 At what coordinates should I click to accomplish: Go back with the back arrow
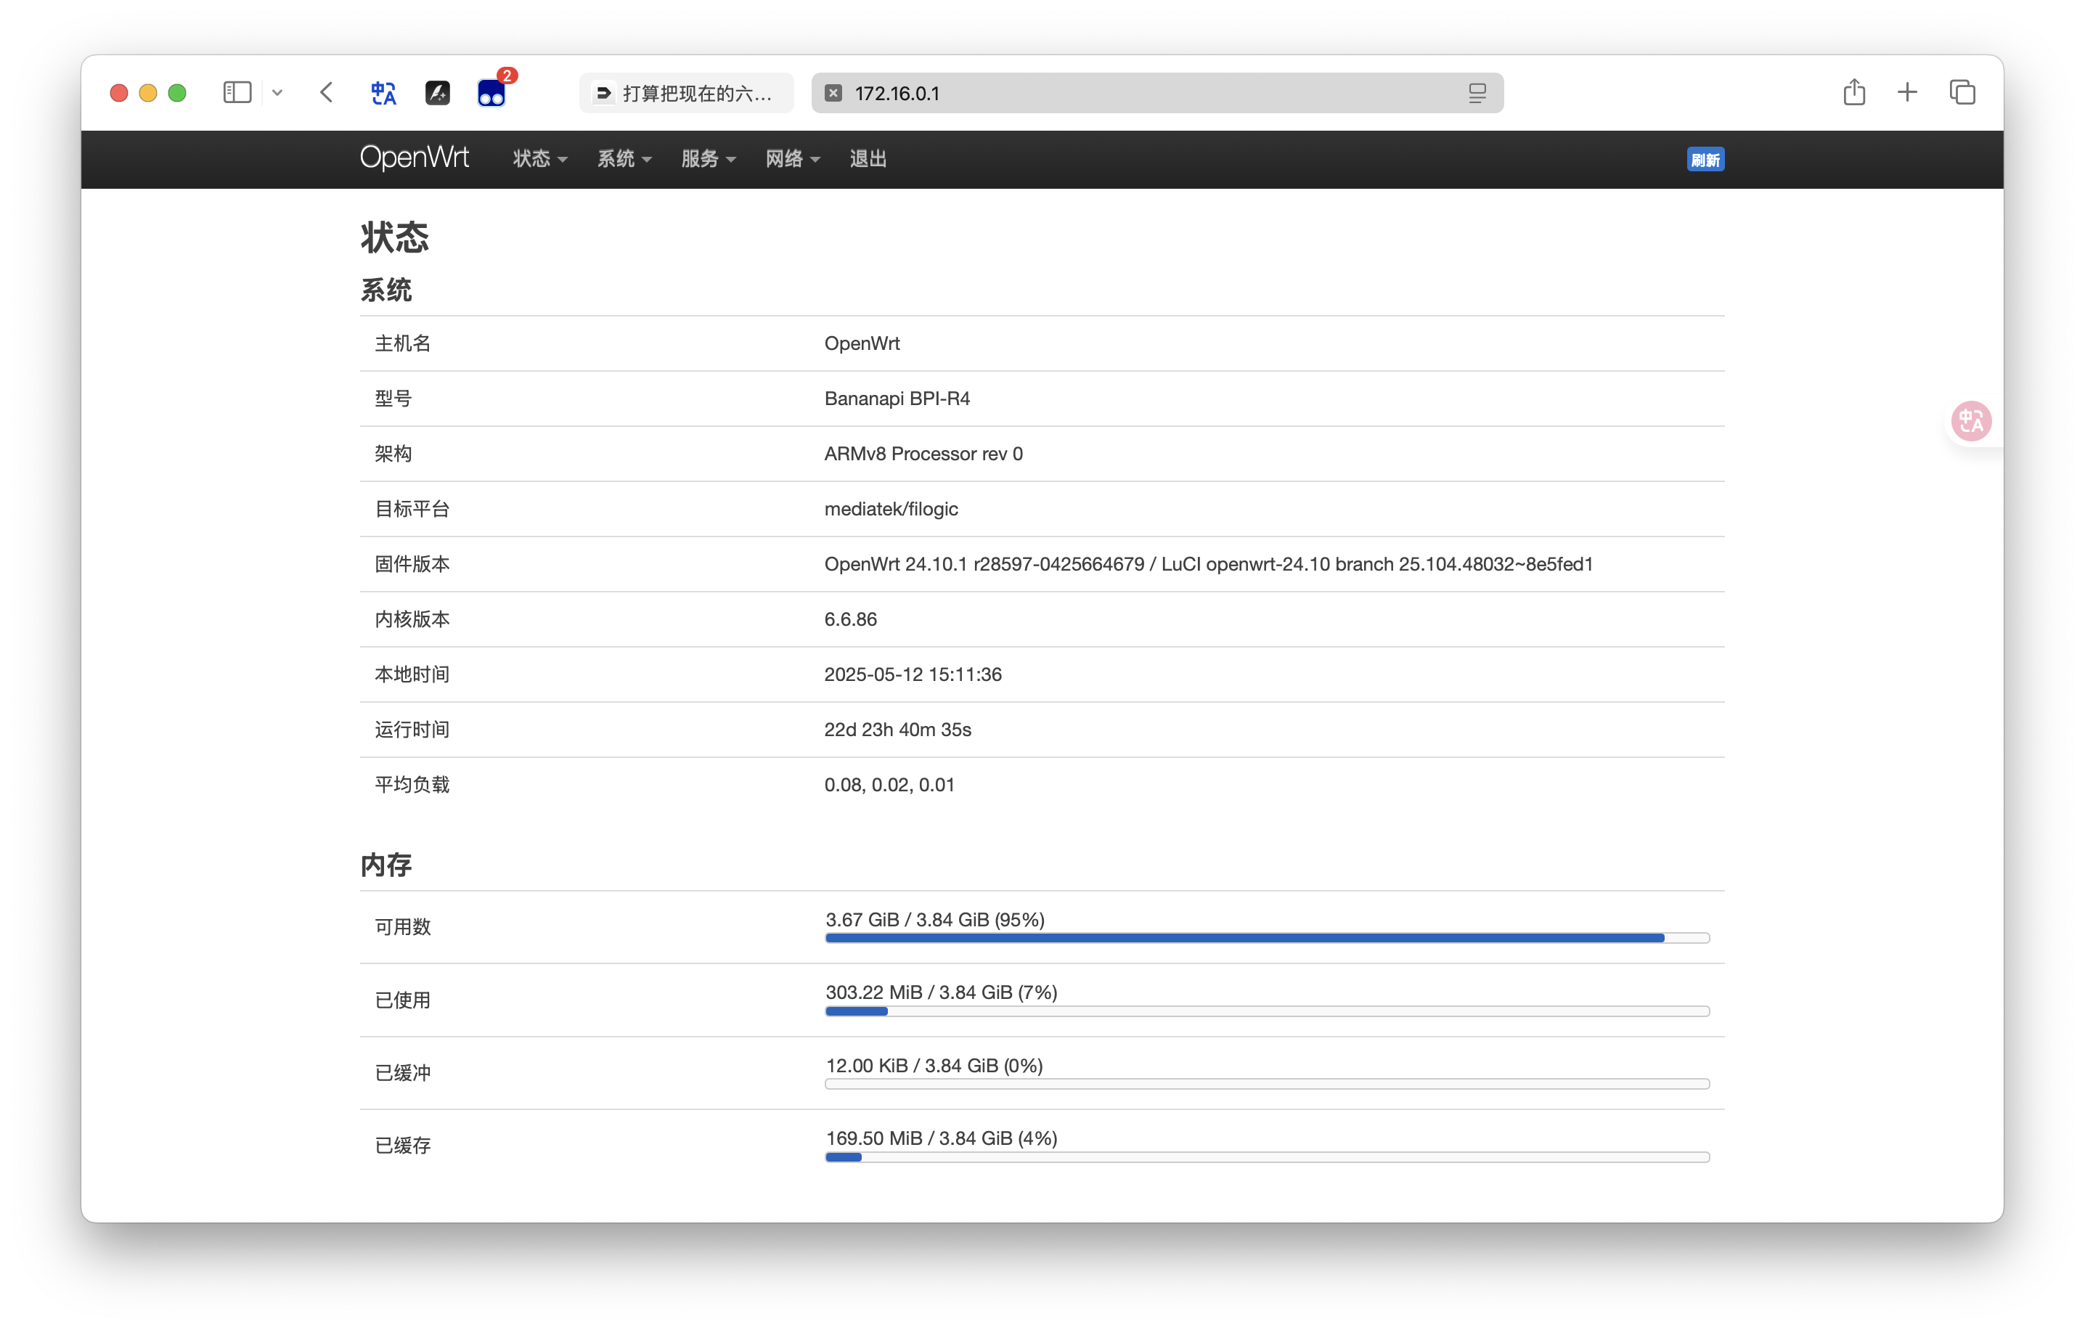coord(327,93)
